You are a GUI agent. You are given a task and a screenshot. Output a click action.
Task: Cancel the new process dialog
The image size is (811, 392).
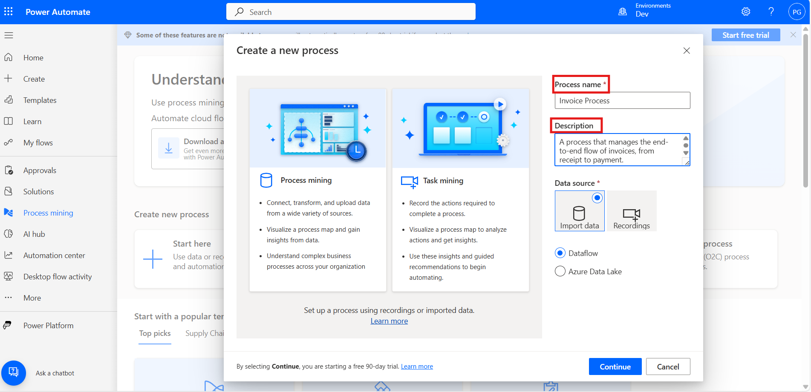pos(667,366)
